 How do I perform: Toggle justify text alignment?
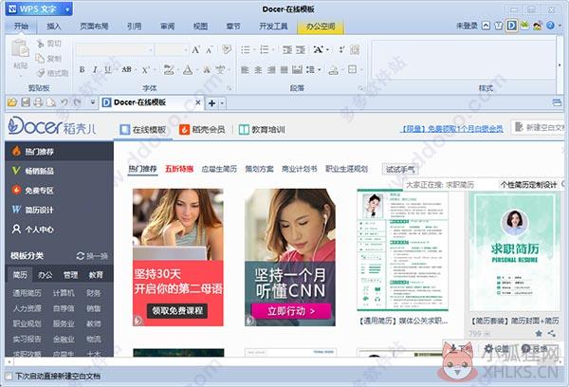point(284,69)
